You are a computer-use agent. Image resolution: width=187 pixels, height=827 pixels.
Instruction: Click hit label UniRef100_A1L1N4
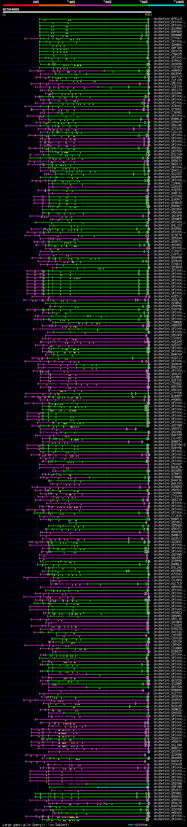[x=168, y=745]
